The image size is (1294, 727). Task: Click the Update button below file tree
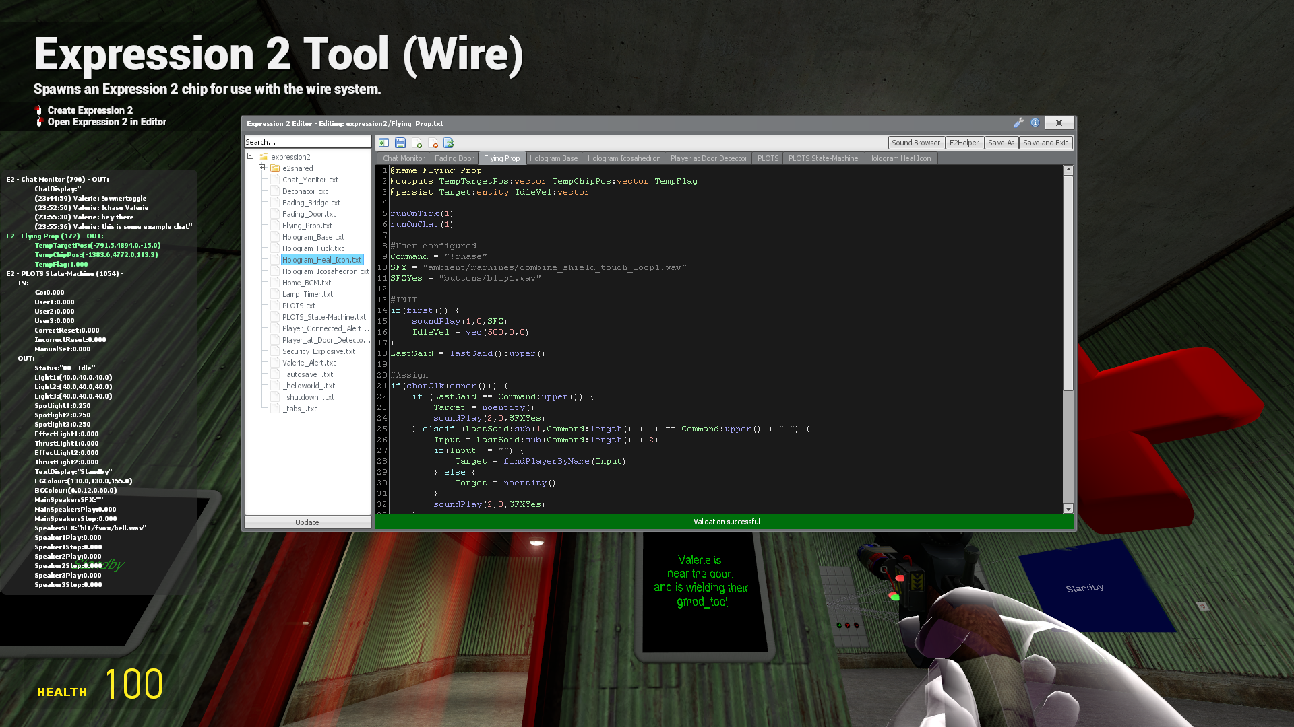[307, 522]
